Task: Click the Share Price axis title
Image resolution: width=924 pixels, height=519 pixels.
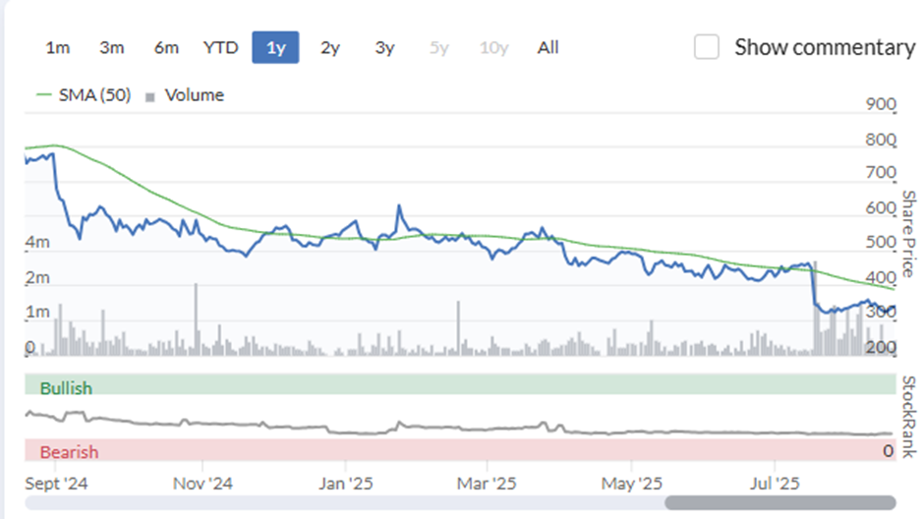Action: pos(908,234)
